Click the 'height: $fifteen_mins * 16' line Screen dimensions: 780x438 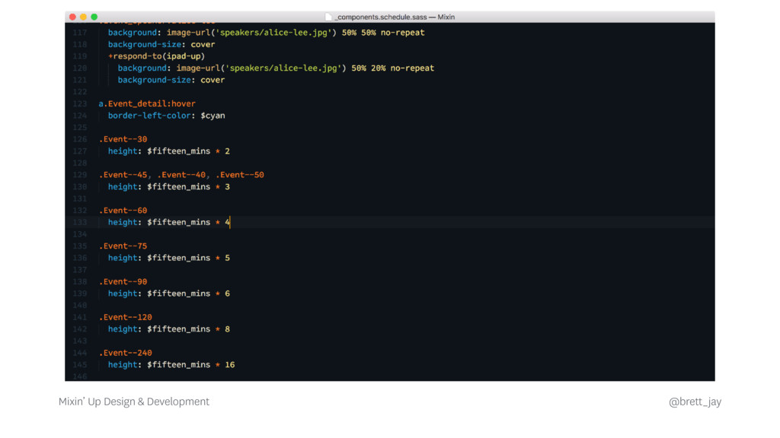point(171,365)
